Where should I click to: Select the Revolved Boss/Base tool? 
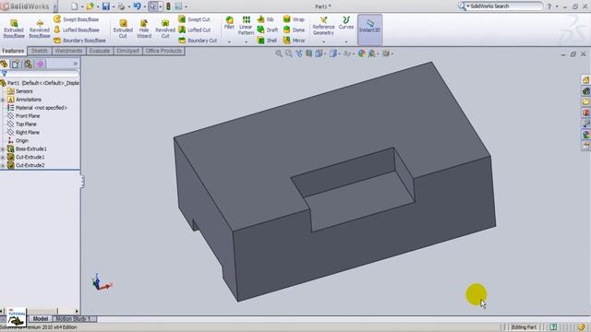pyautogui.click(x=40, y=29)
